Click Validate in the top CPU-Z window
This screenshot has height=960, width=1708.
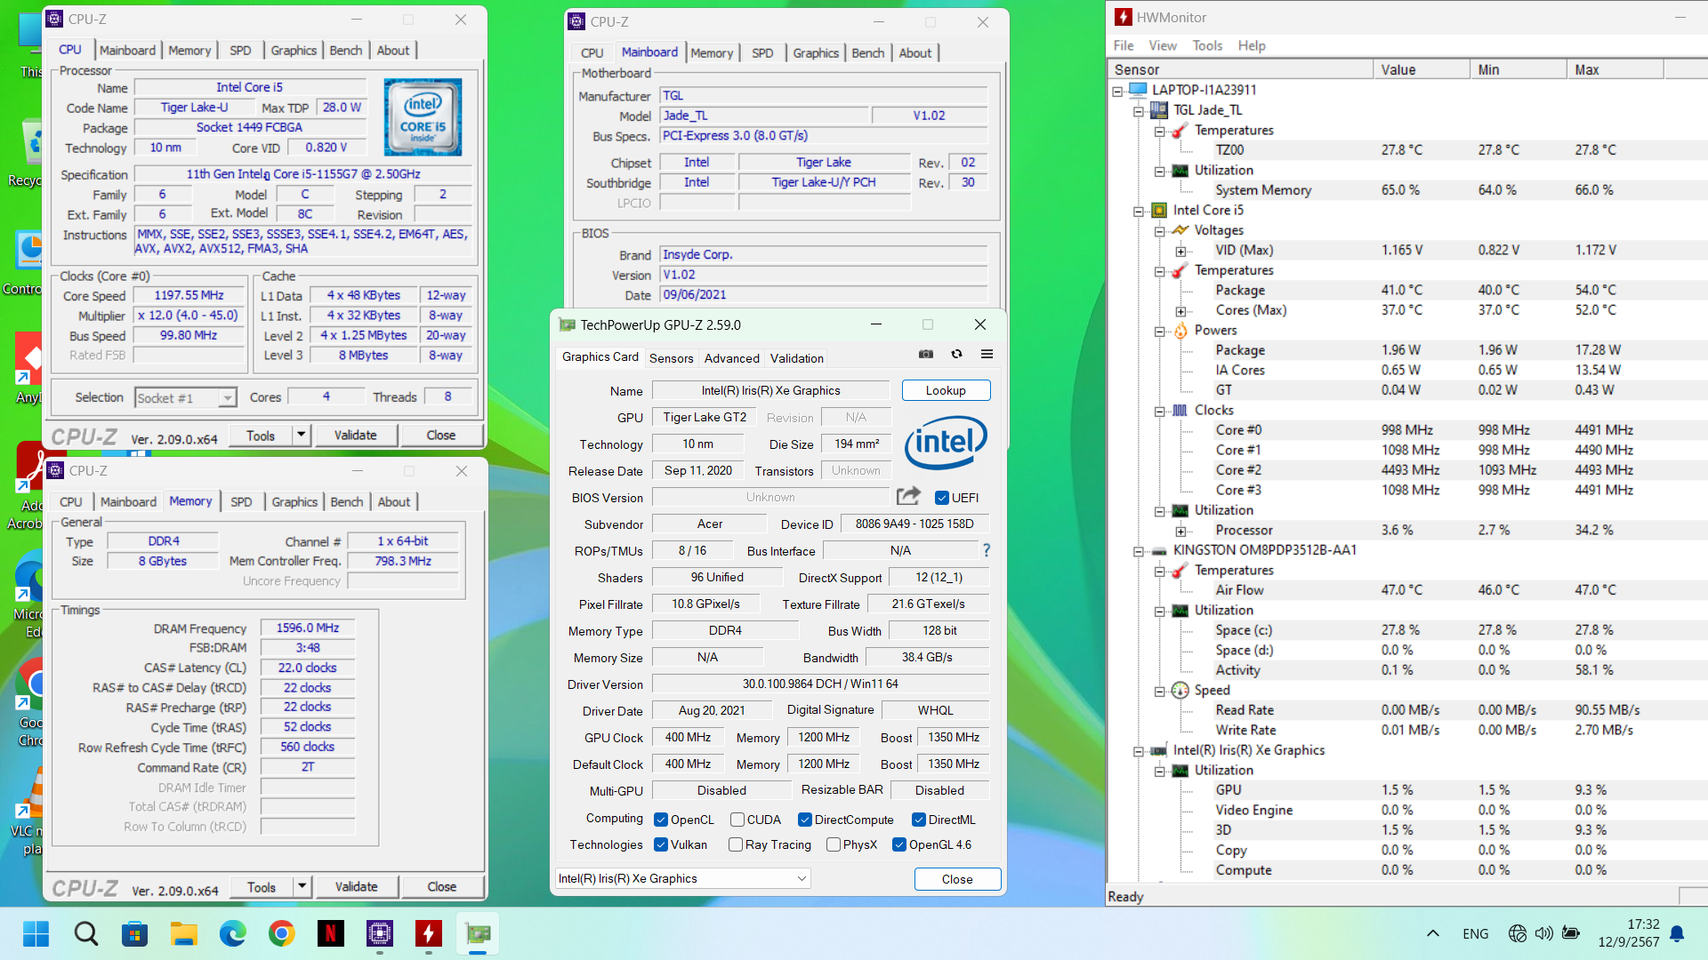(x=355, y=435)
